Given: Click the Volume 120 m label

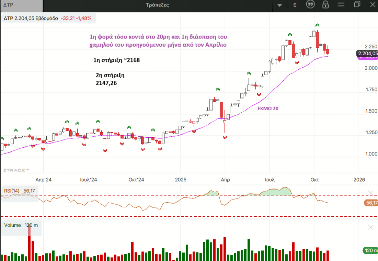Looking at the screenshot, I should (21, 225).
